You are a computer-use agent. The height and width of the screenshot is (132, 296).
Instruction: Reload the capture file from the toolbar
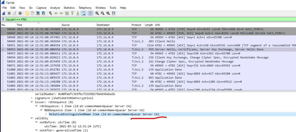point(43,13)
